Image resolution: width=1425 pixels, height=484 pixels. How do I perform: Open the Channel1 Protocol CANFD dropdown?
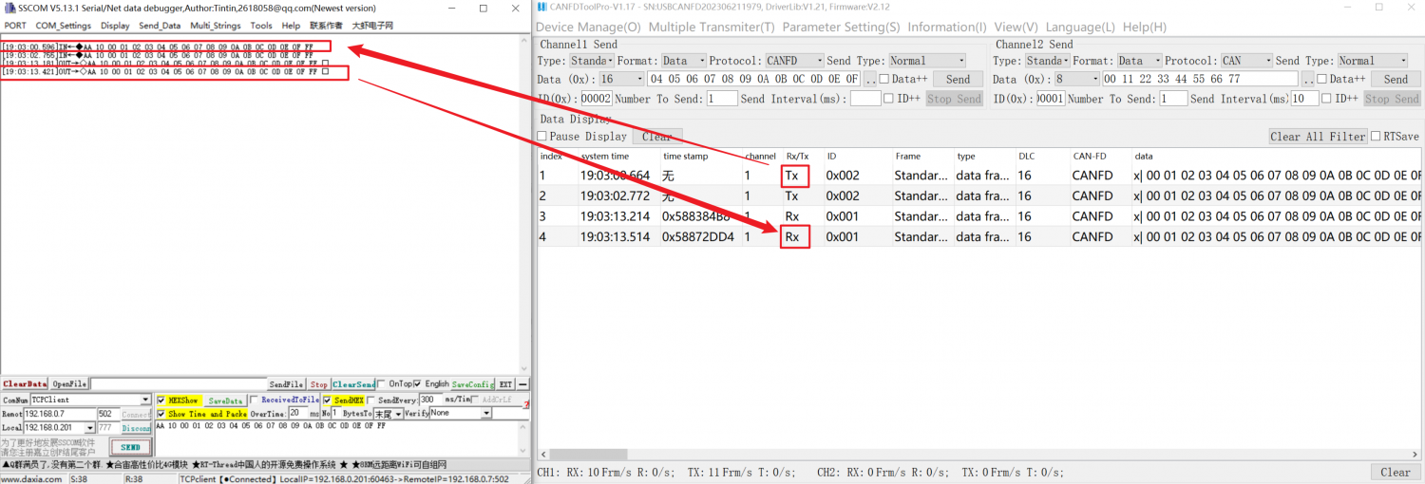pyautogui.click(x=793, y=61)
